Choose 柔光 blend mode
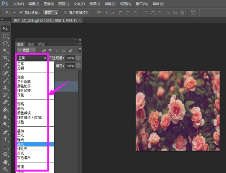The image size is (226, 173). pos(35,135)
